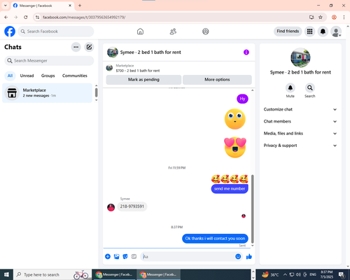This screenshot has width=350, height=280.
Task: Click the 218-9793591 message bubble
Action: [132, 206]
